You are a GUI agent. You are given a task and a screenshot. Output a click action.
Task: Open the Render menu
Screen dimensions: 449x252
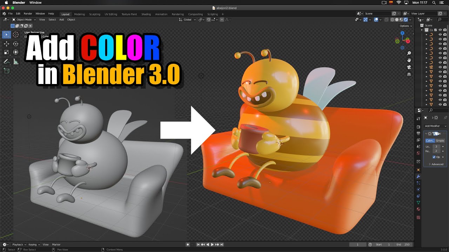(28, 14)
